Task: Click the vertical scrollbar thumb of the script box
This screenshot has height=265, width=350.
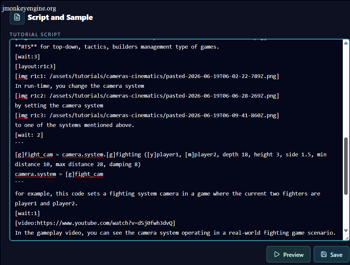Action: point(346,166)
